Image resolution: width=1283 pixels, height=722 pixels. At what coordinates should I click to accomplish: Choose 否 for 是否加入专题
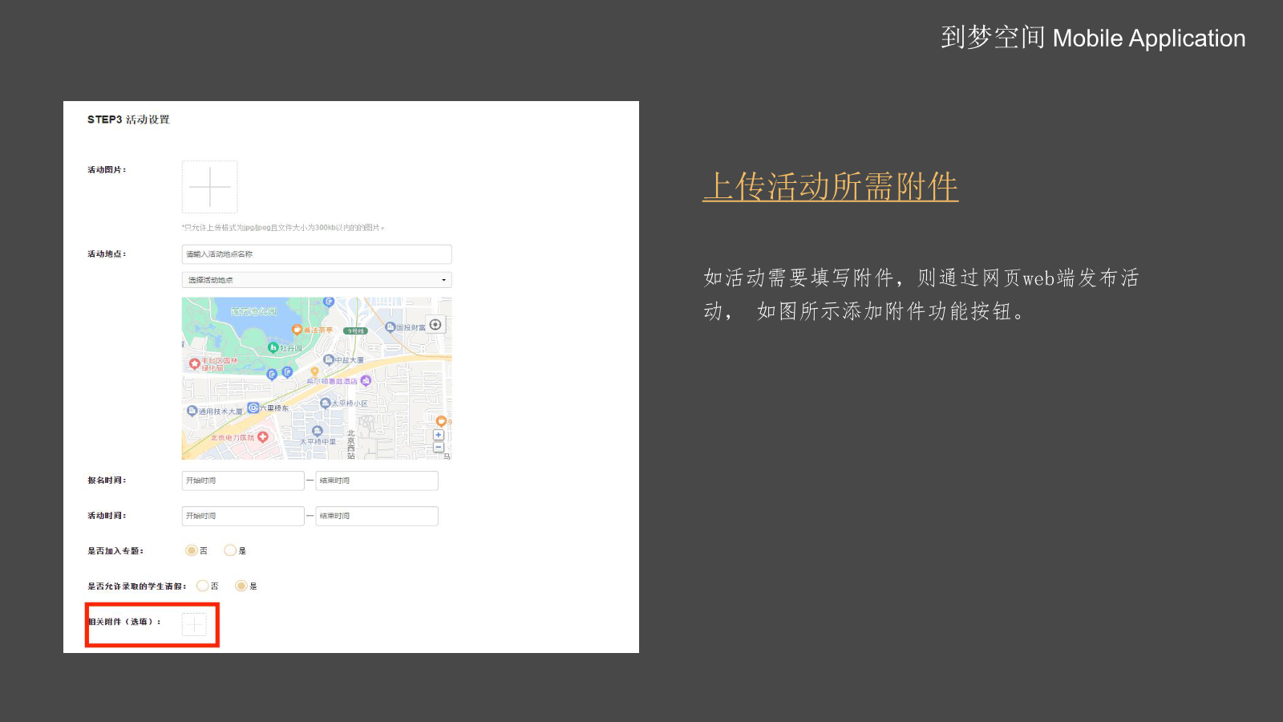click(191, 550)
